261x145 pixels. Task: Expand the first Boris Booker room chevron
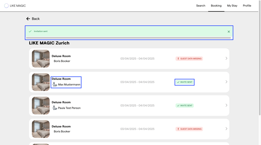click(x=226, y=58)
